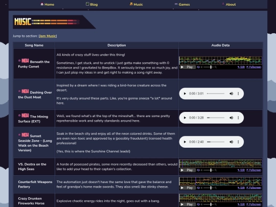This screenshot has width=276, height=207.
Task: Click NEW badge beside The Mining Surface
Action: pyautogui.click(x=25, y=116)
